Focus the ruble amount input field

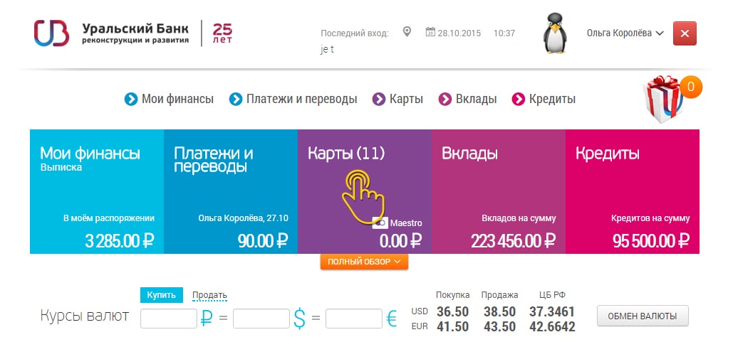(169, 319)
